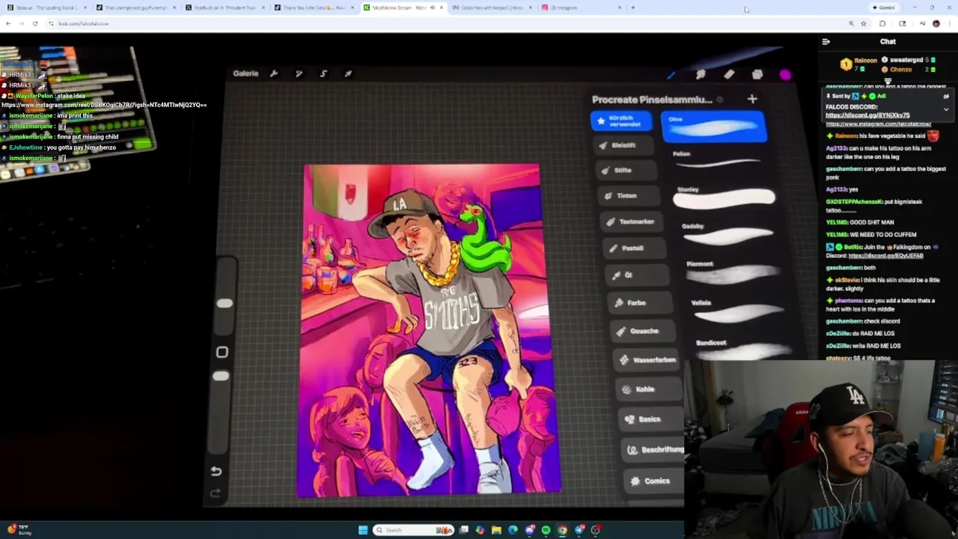Open Microsoft Edge from taskbar
Screen dimensions: 958x539
coord(513,530)
